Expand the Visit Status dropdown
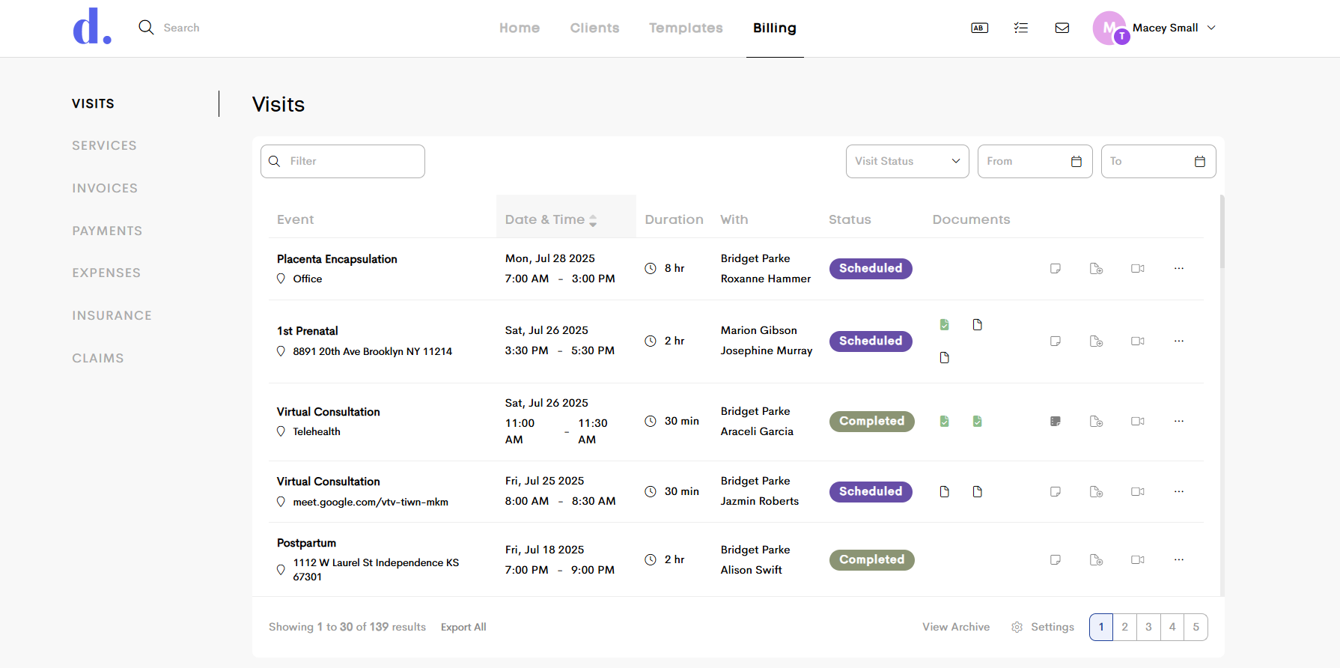Screen dimensions: 1340x668 907,161
